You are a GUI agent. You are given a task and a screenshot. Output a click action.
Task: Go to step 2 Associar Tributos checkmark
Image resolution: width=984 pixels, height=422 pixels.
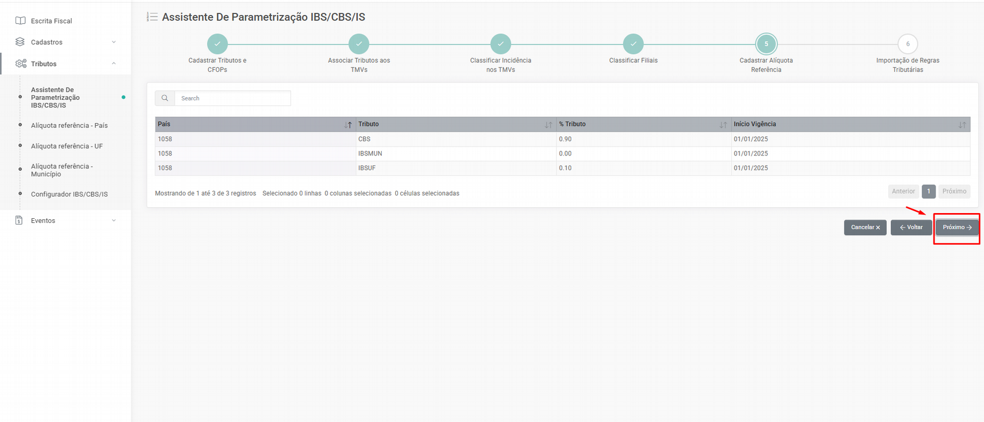359,44
